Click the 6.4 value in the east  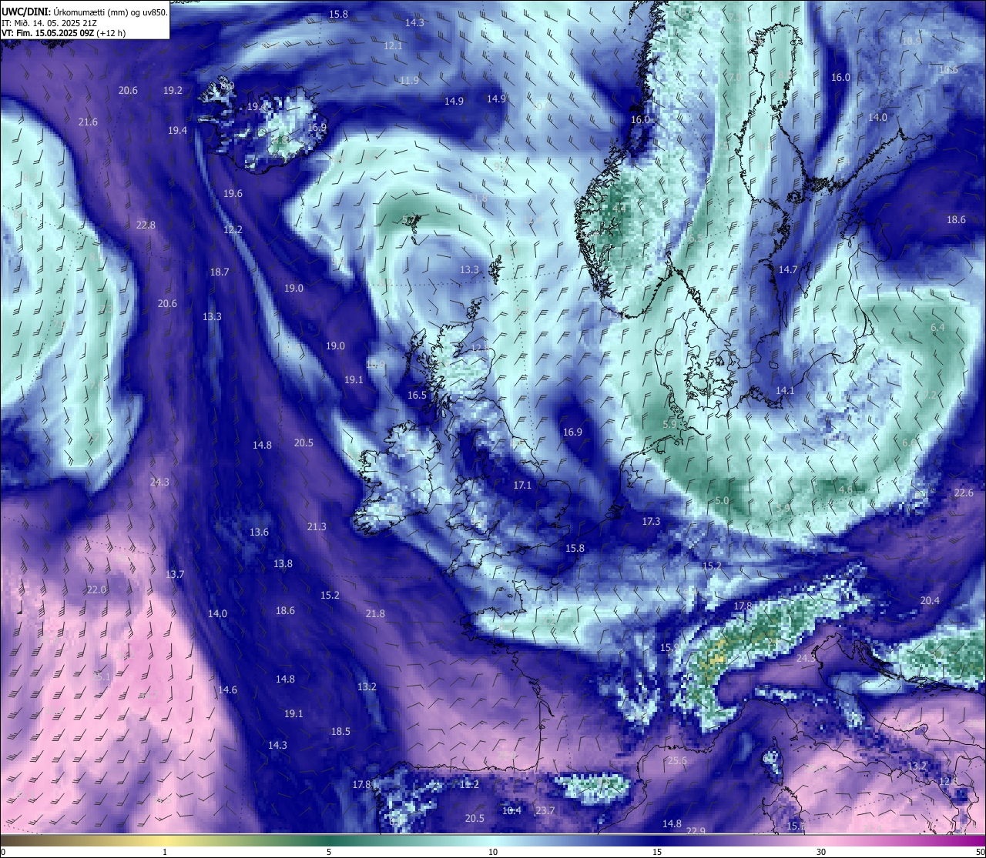click(x=937, y=328)
